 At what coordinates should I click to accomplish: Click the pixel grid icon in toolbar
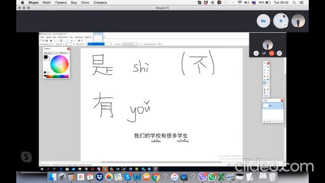coord(79,41)
